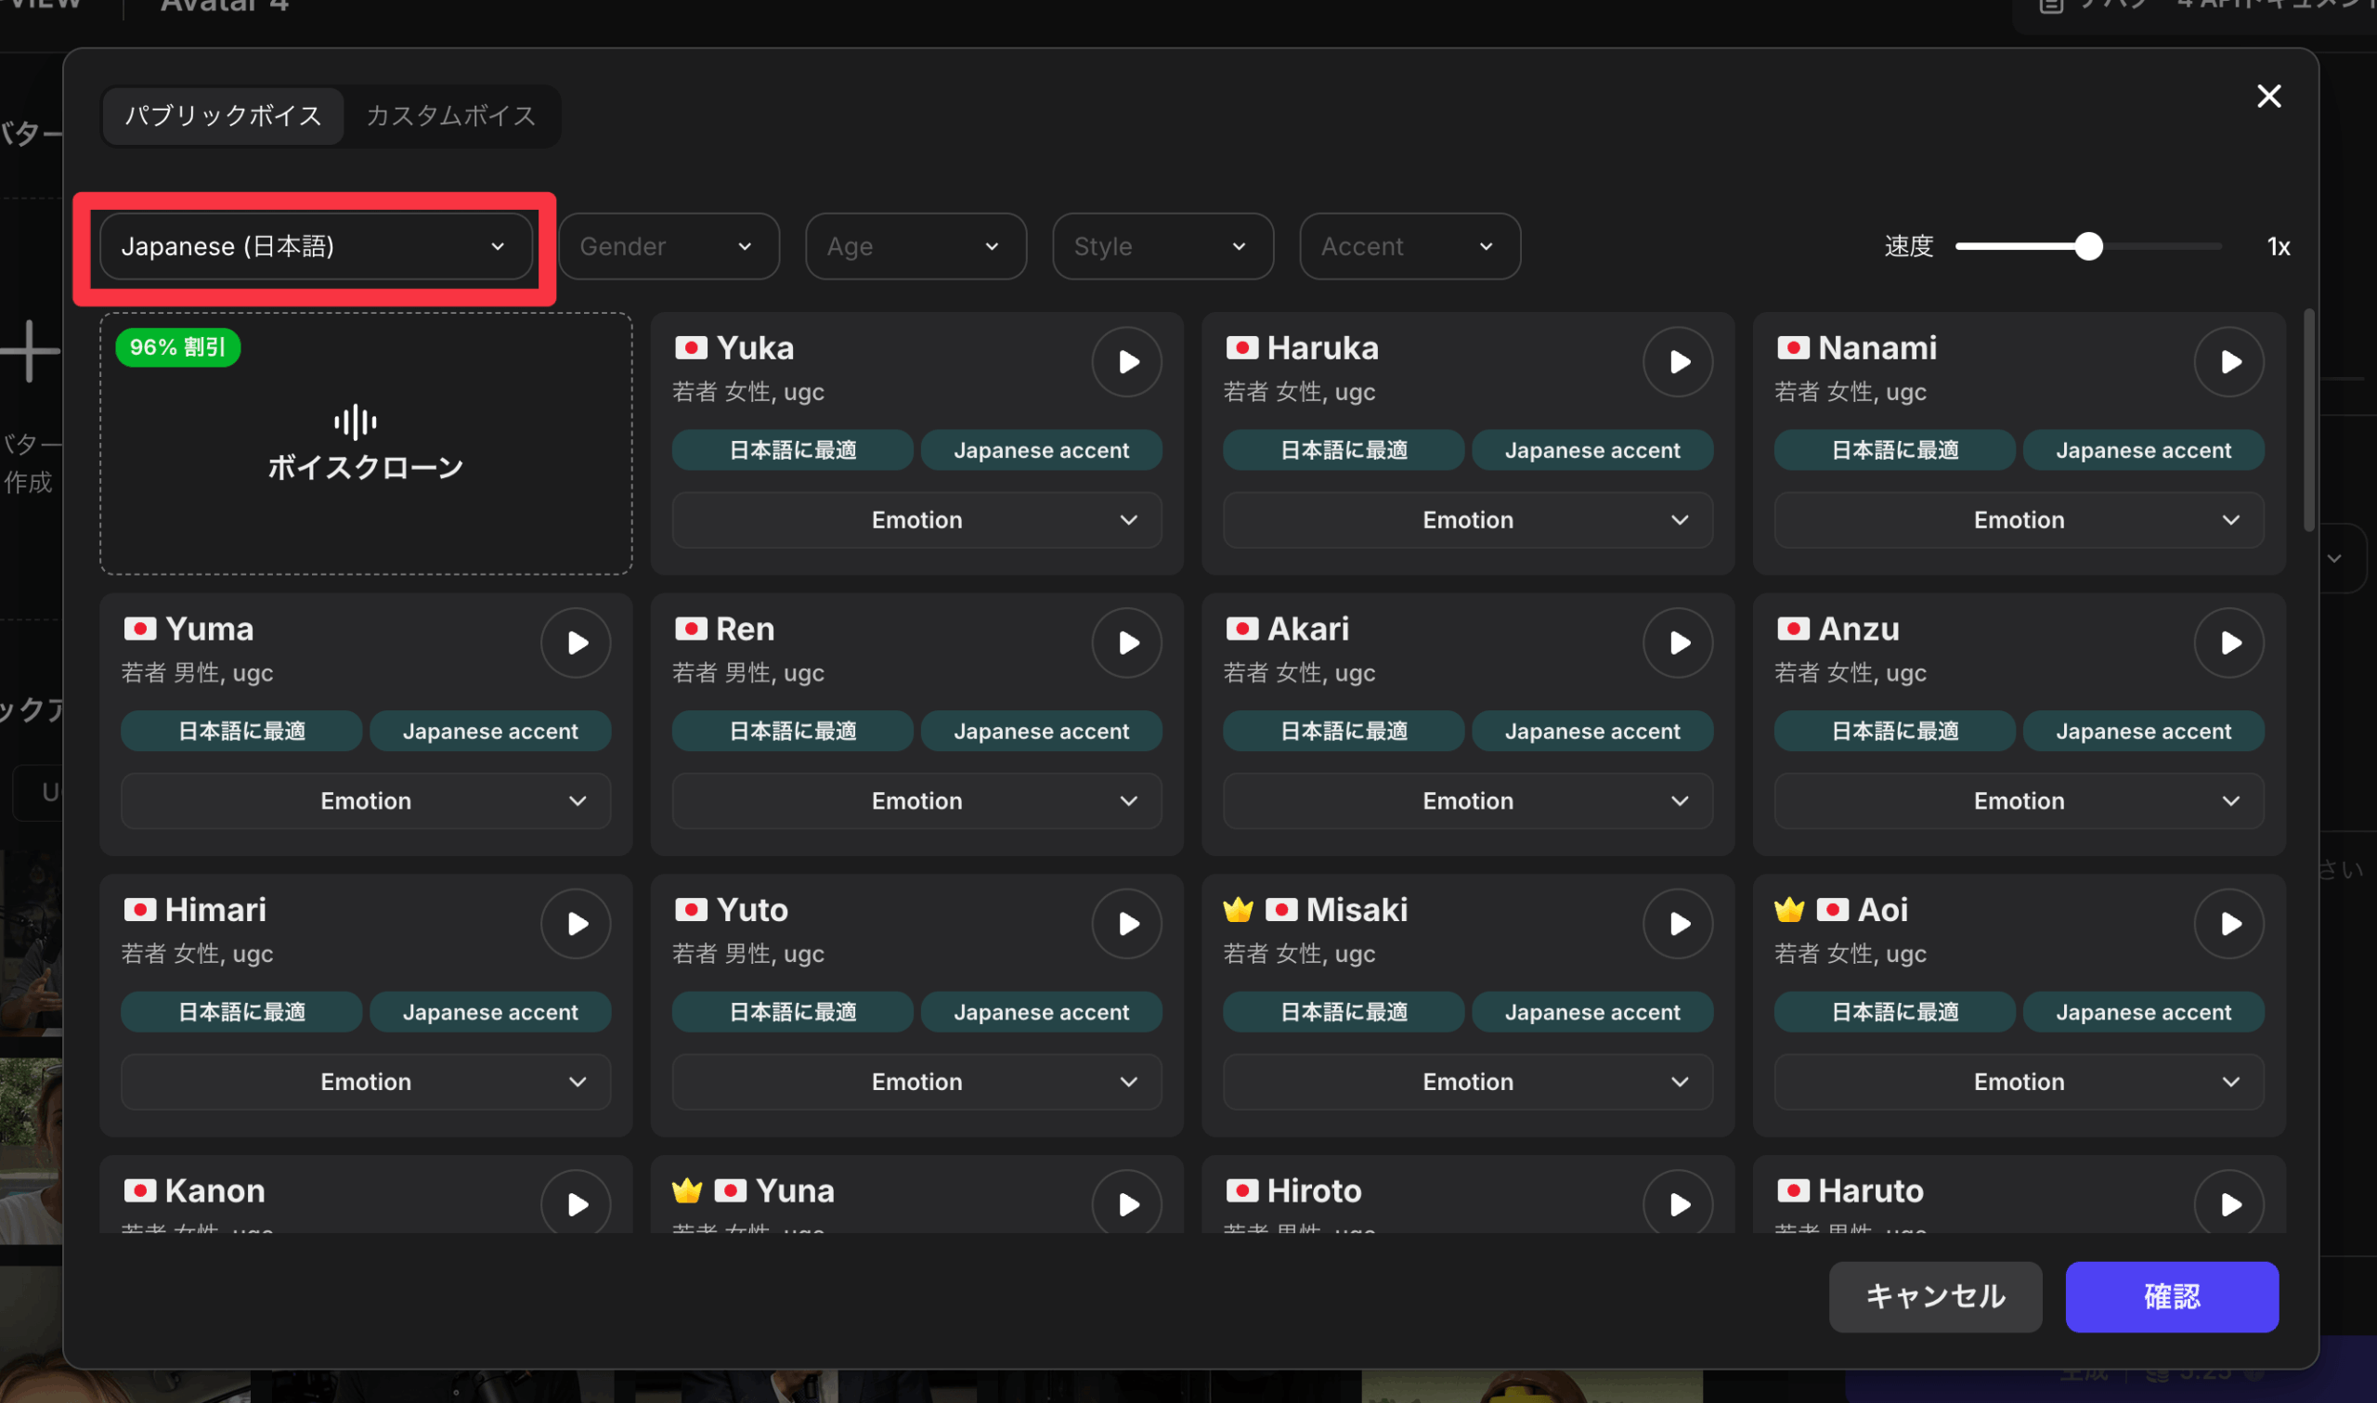Viewport: 2377px width, 1403px height.
Task: Play the Misaki voice sample
Action: point(1678,924)
